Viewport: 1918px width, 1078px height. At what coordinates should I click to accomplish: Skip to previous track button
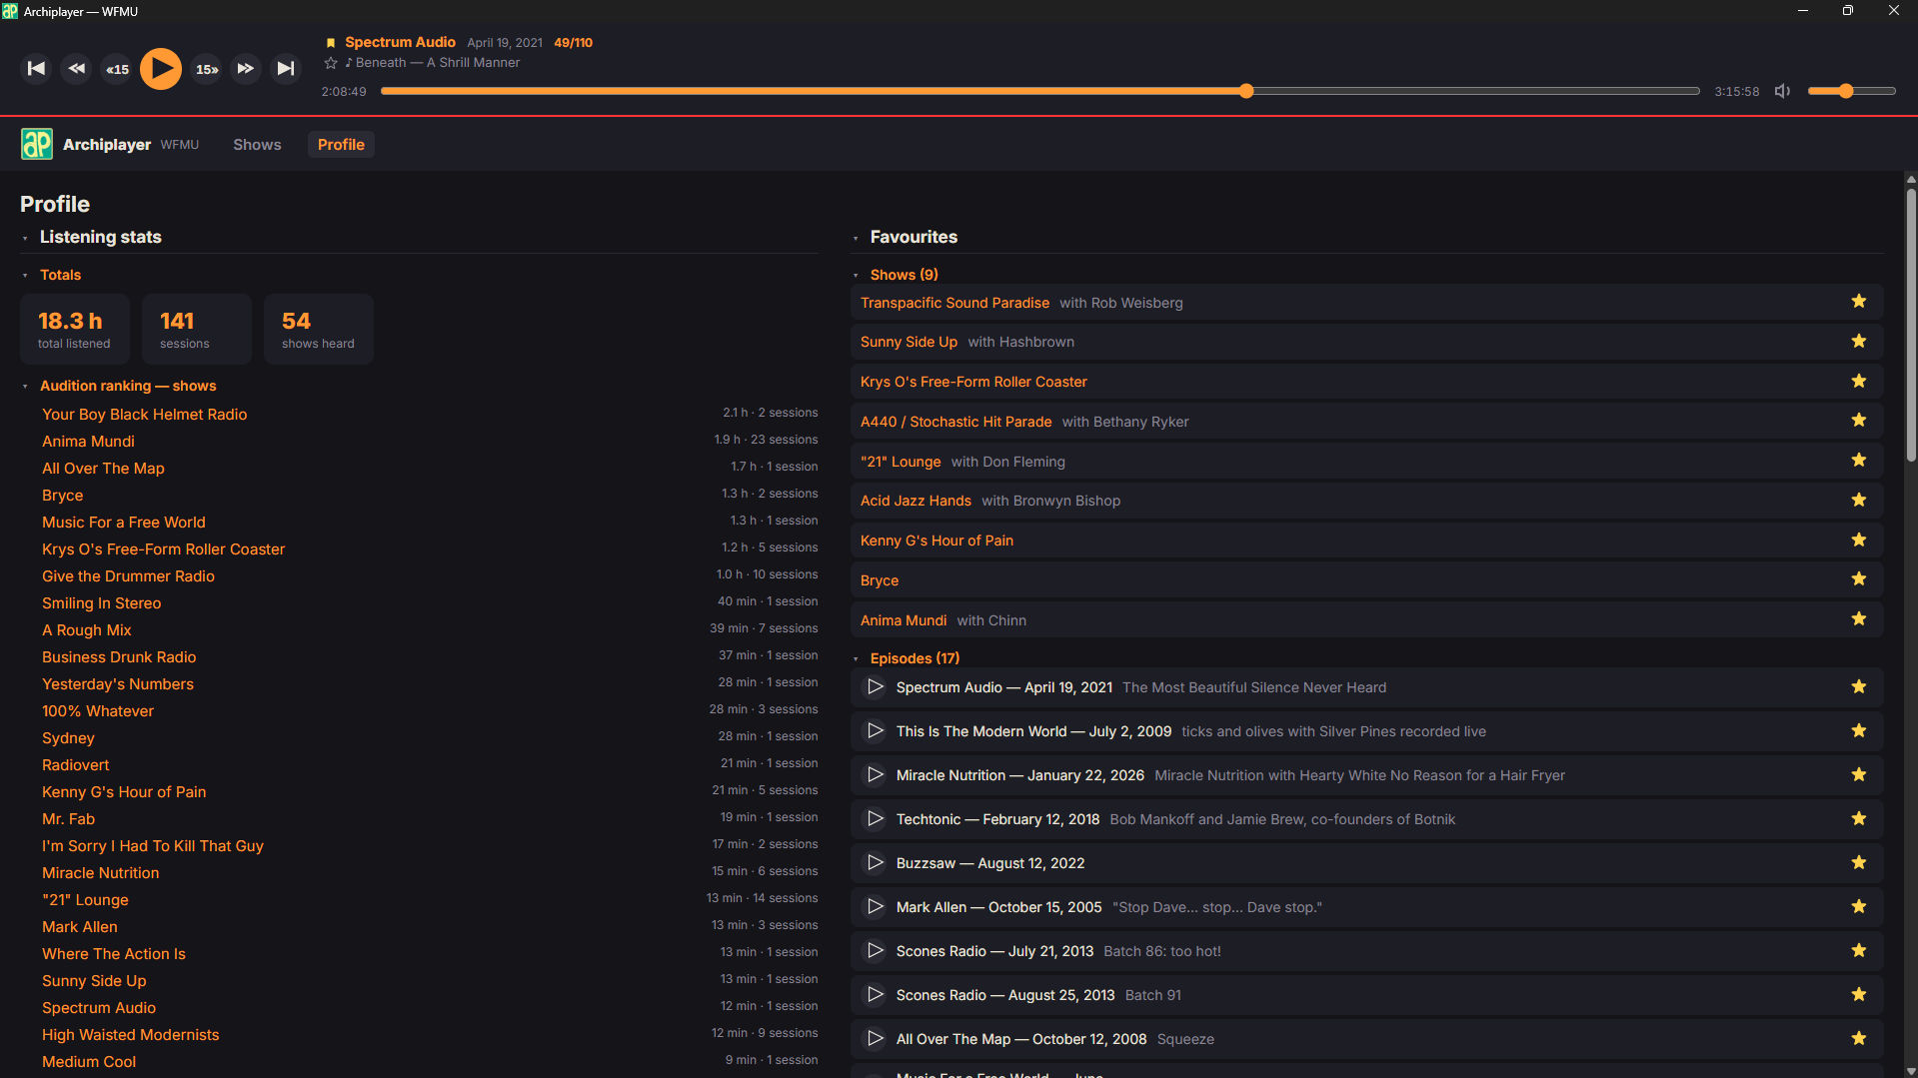click(36, 69)
